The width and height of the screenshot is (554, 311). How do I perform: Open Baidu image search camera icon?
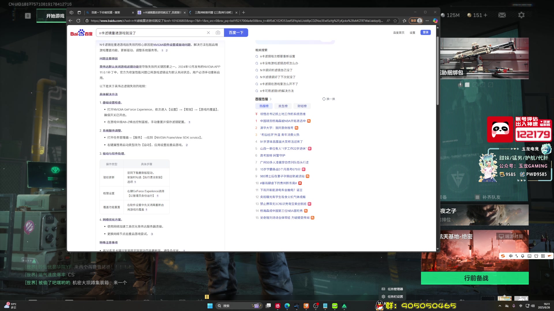click(218, 33)
